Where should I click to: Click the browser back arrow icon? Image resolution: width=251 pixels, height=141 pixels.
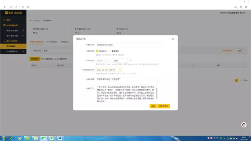5,7
